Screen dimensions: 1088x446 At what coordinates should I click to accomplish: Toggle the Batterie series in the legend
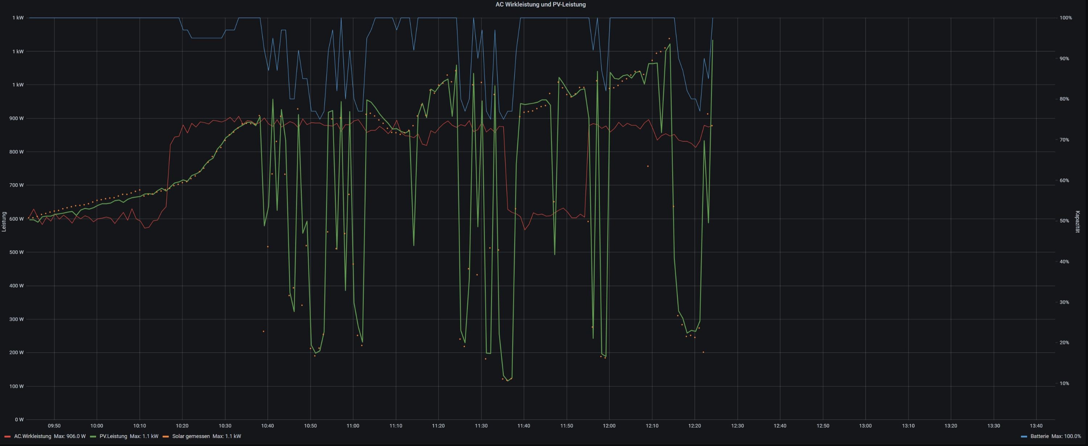[1039, 436]
